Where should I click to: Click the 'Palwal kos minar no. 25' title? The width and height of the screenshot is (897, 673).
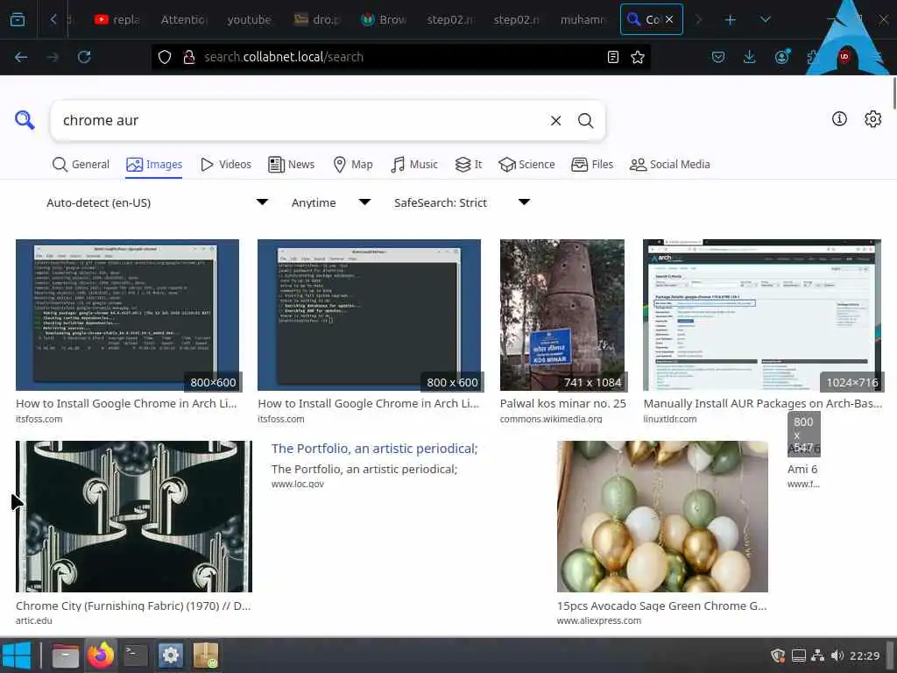pyautogui.click(x=563, y=403)
